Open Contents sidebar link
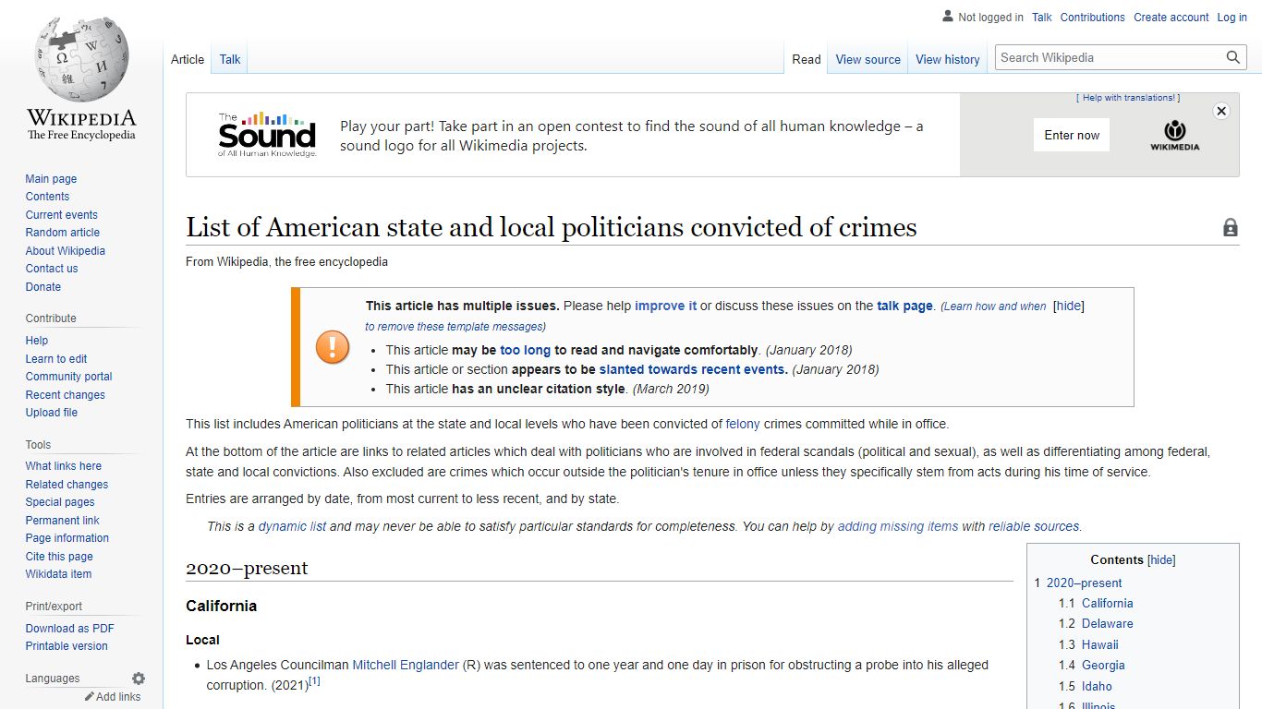The height and width of the screenshot is (709, 1262). click(x=47, y=197)
